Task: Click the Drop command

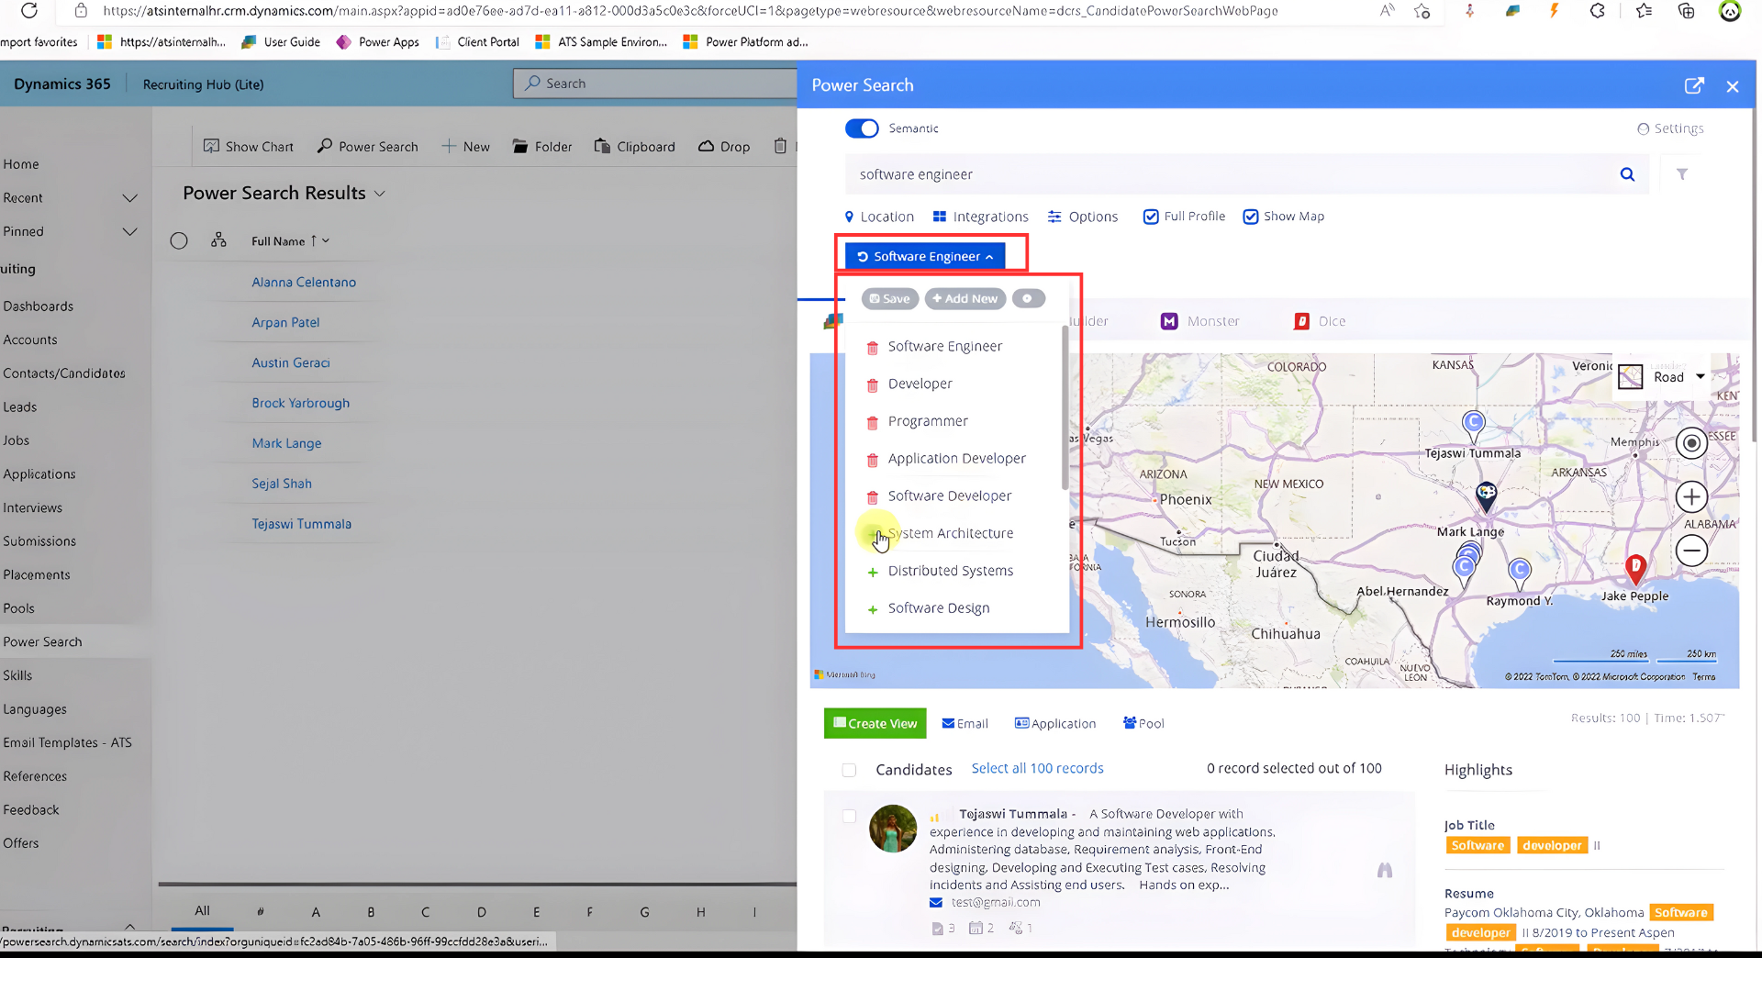Action: coord(724,147)
